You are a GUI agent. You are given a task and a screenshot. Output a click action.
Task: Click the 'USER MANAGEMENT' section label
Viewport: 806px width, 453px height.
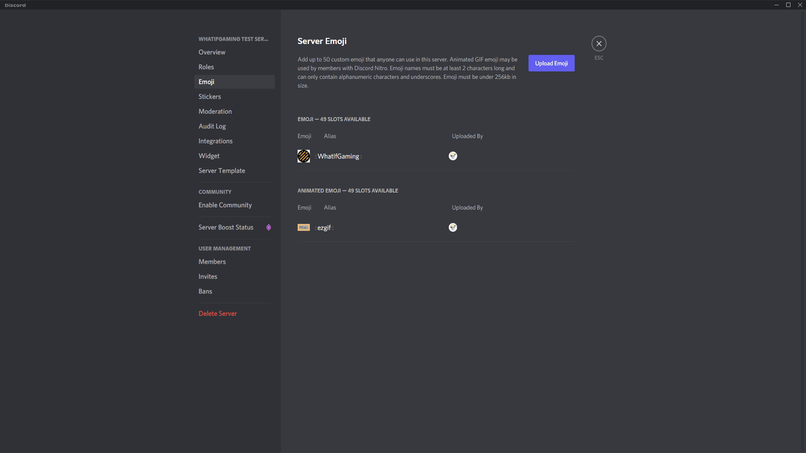pyautogui.click(x=224, y=248)
